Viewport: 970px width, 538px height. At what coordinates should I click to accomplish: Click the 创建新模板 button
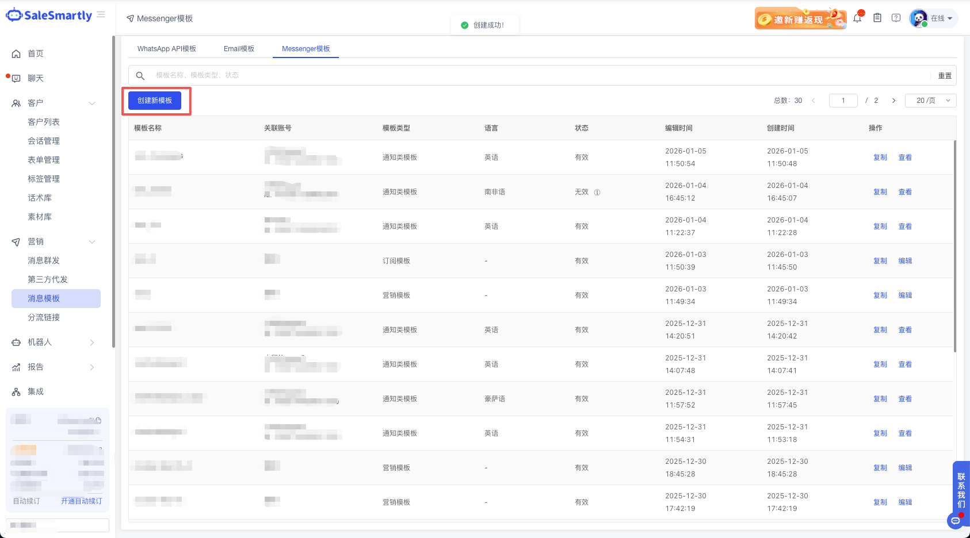tap(154, 100)
